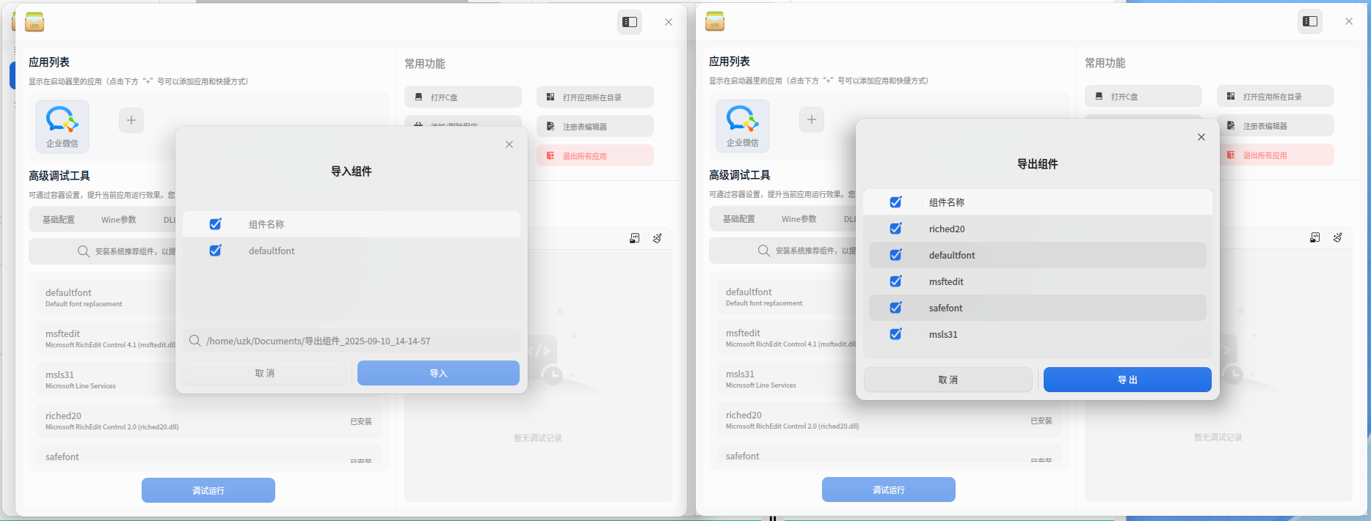Click the file path field in 导入组件 dialog
This screenshot has width=1371, height=521.
(x=352, y=341)
